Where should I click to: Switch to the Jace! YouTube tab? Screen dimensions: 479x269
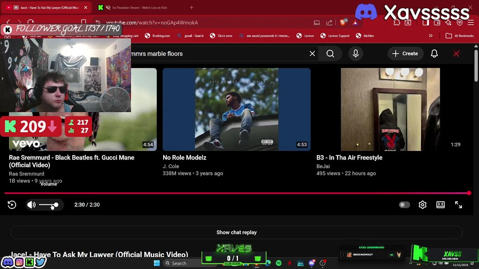47,7
